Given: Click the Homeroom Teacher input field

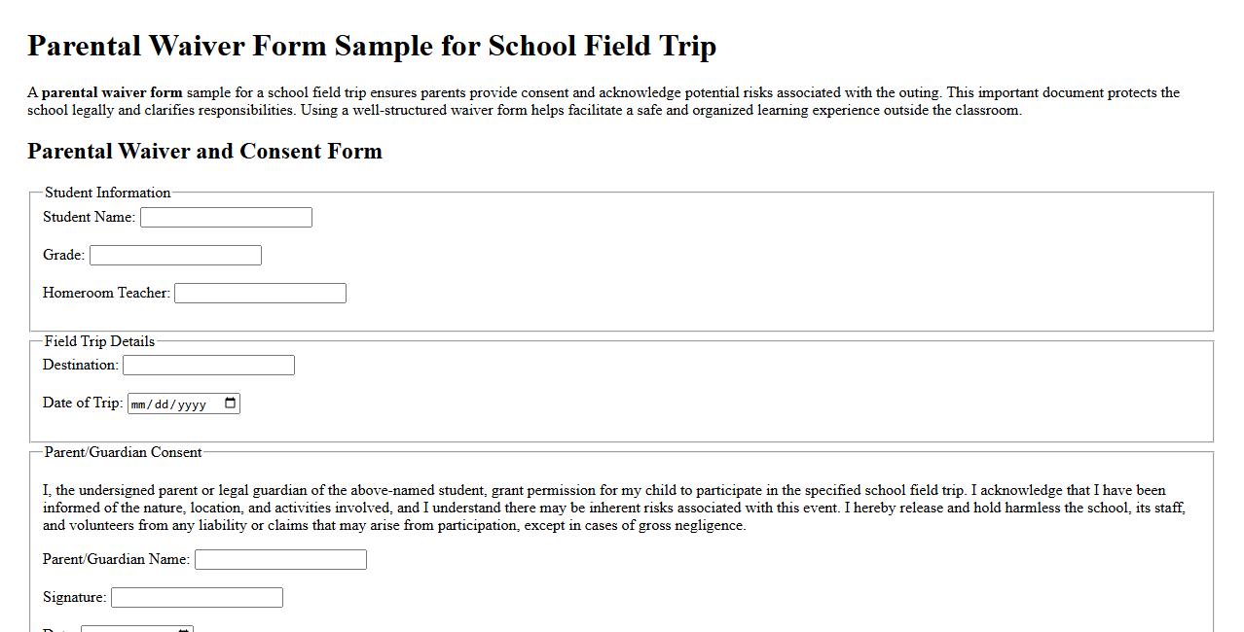Looking at the screenshot, I should point(260,293).
